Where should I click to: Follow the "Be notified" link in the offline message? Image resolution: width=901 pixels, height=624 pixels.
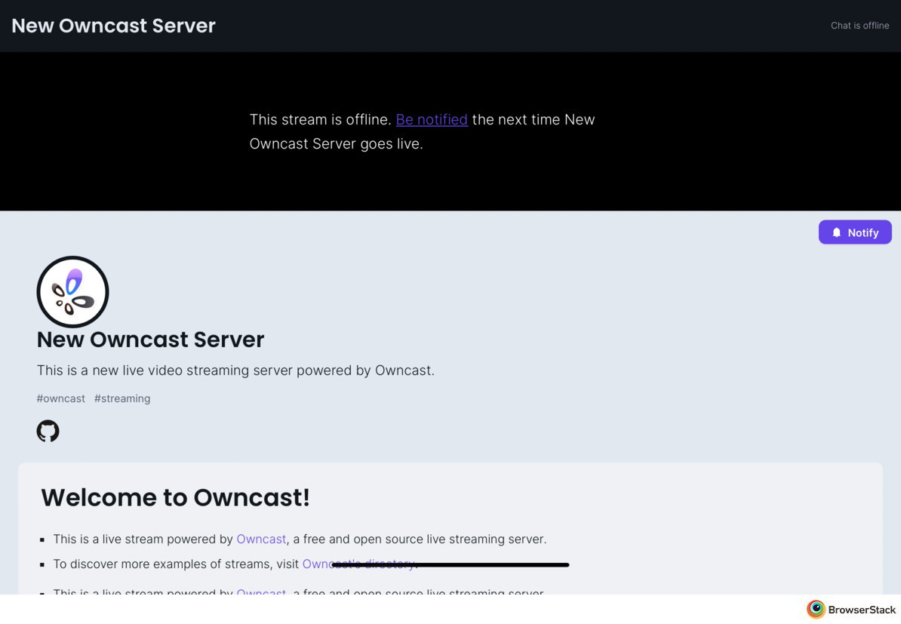coord(431,119)
